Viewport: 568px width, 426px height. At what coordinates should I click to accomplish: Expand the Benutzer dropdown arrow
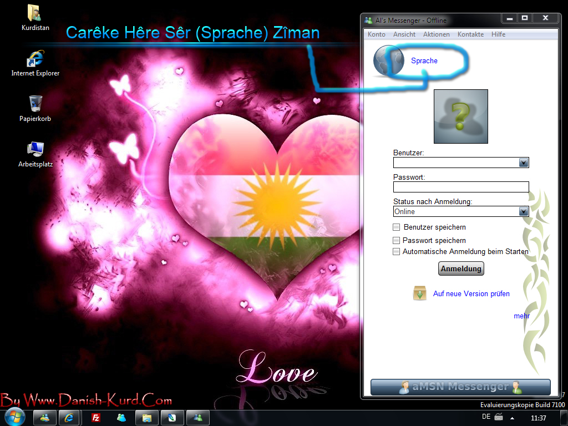point(523,163)
